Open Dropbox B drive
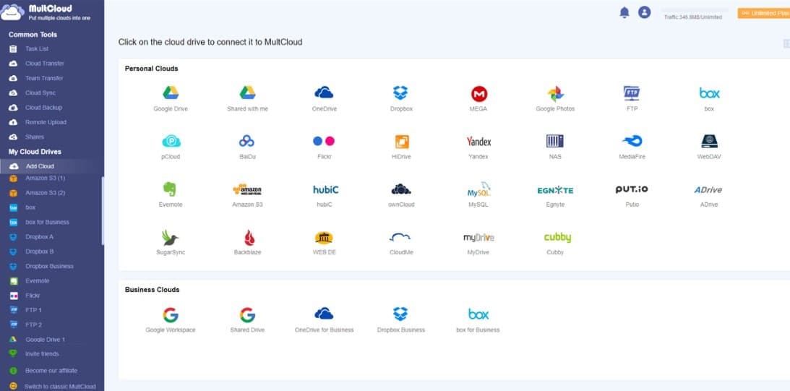Viewport: 790px width, 391px height. tap(39, 252)
